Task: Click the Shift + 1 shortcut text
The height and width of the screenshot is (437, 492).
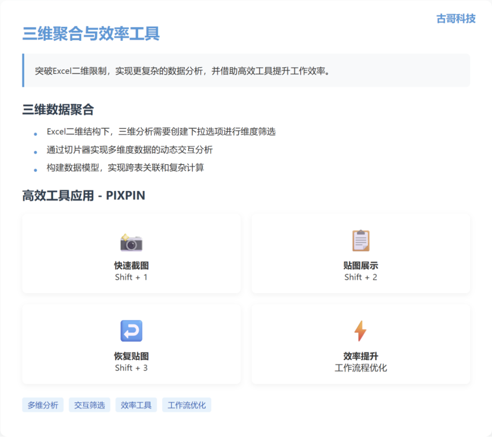Action: coord(131,277)
